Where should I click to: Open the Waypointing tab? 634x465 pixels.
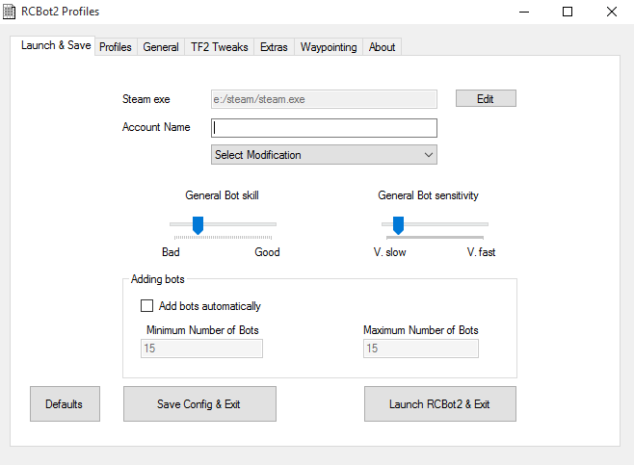[x=329, y=47]
